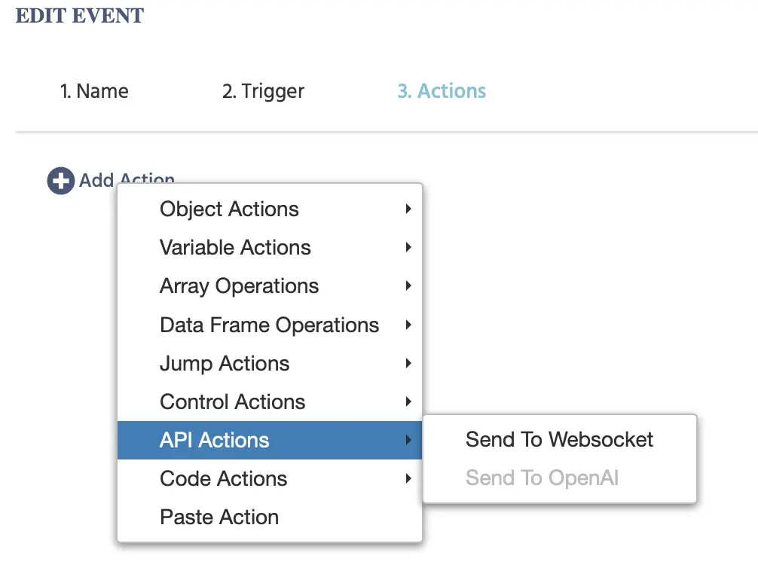
Task: Click the greyed-out Send To OpenAI option
Action: [x=542, y=478]
